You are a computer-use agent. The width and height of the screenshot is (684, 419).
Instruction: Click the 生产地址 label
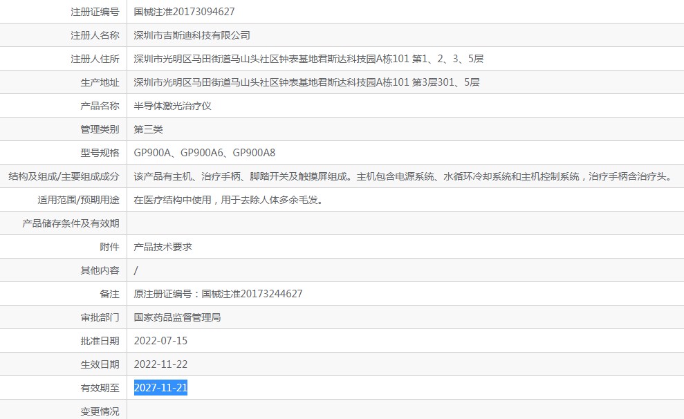(100, 82)
